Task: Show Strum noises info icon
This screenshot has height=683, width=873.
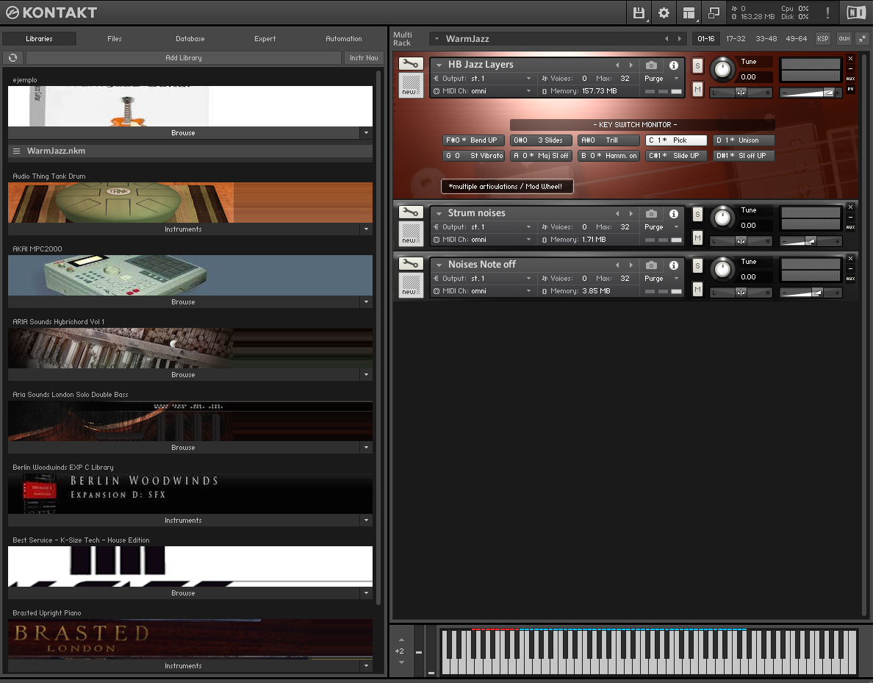Action: pos(674,213)
